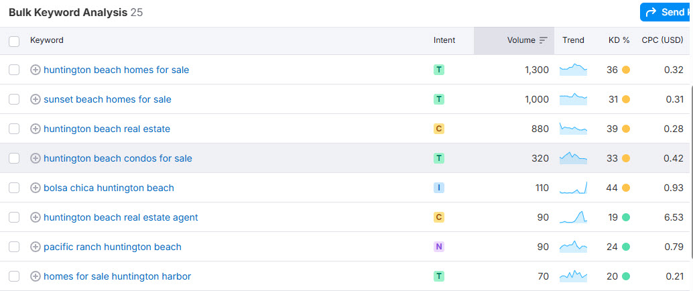
Task: Click plus icon beside sunset beach homes for sale
Action: [x=36, y=99]
